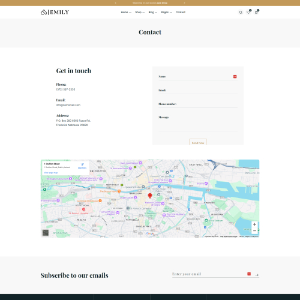
Task: Click the Send Now button
Action: click(x=198, y=142)
